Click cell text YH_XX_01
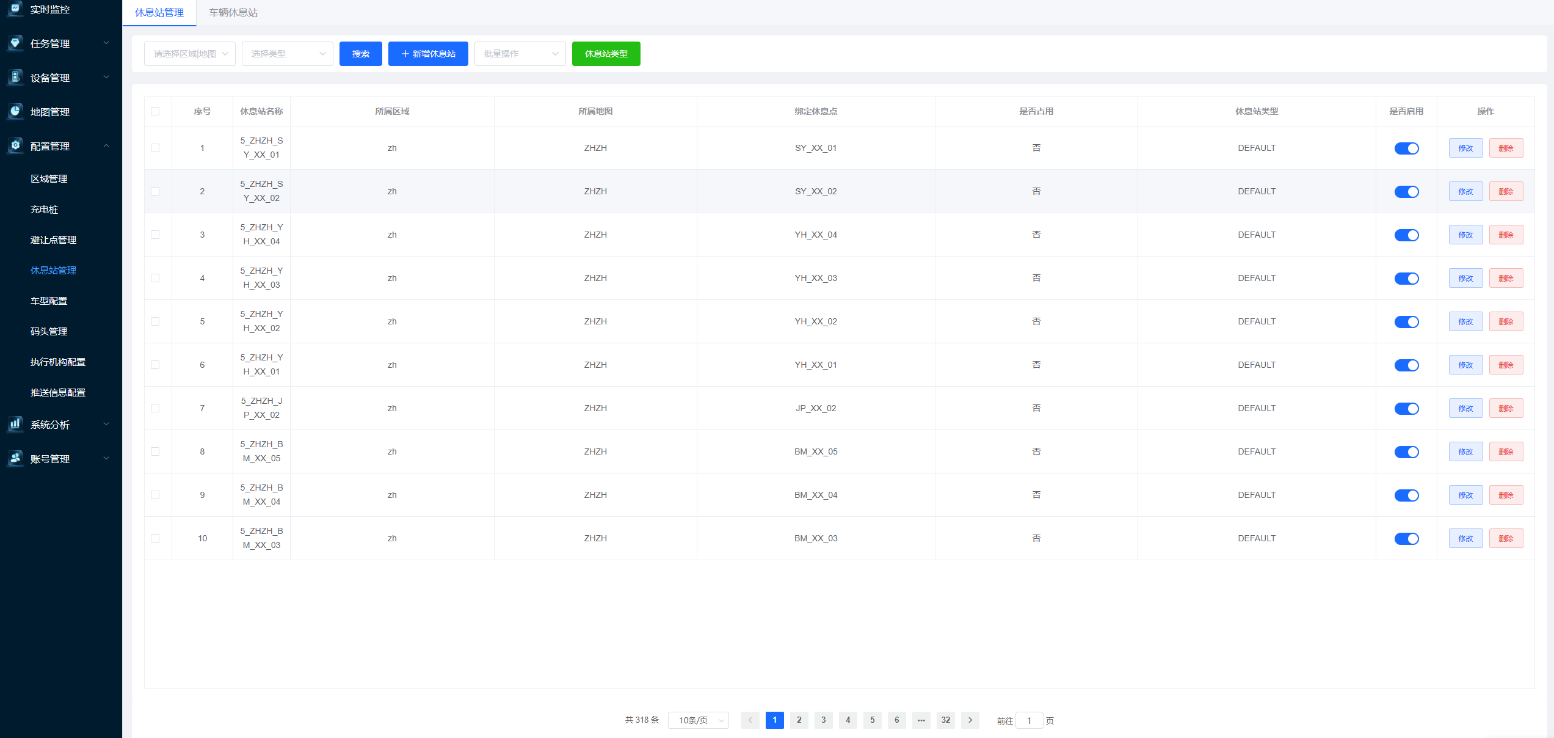1554x738 pixels. pos(816,365)
